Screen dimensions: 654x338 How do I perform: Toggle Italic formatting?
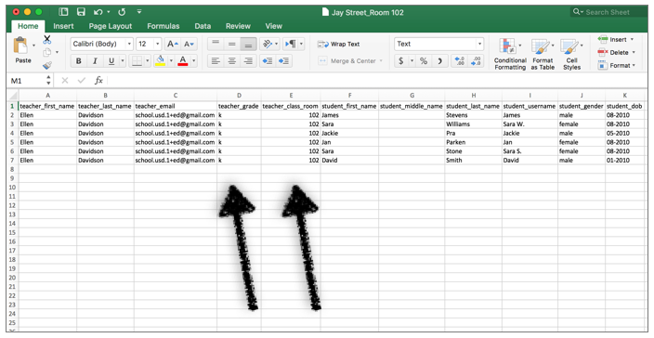[x=95, y=61]
